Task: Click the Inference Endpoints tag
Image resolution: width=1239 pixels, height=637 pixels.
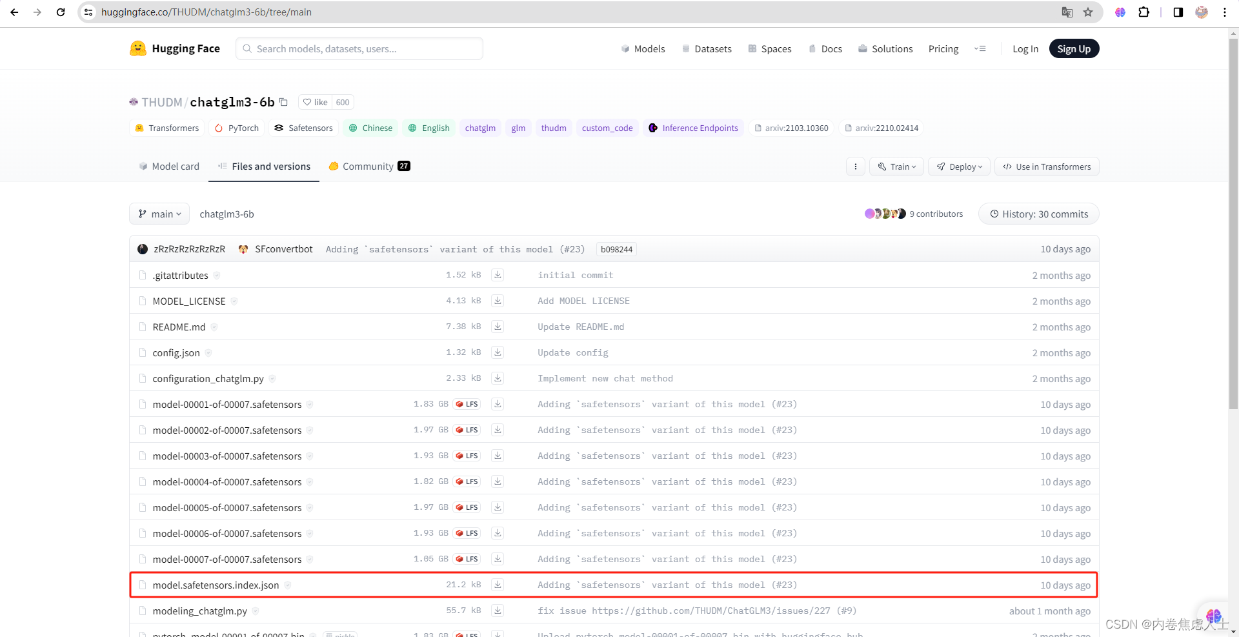Action: coord(693,128)
